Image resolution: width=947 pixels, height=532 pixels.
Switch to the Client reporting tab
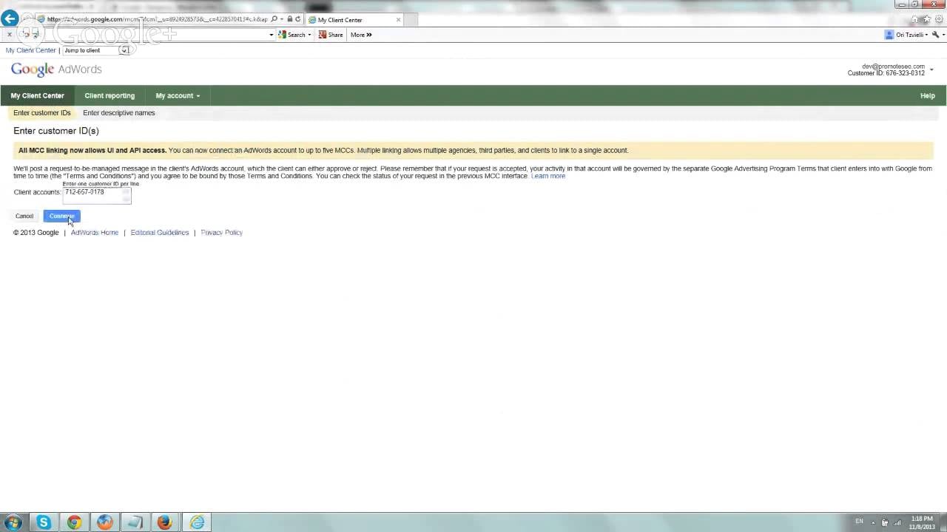109,95
